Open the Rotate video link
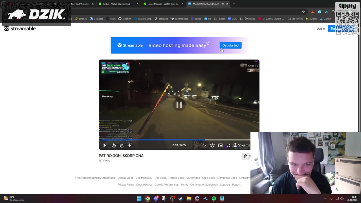 click(177, 178)
